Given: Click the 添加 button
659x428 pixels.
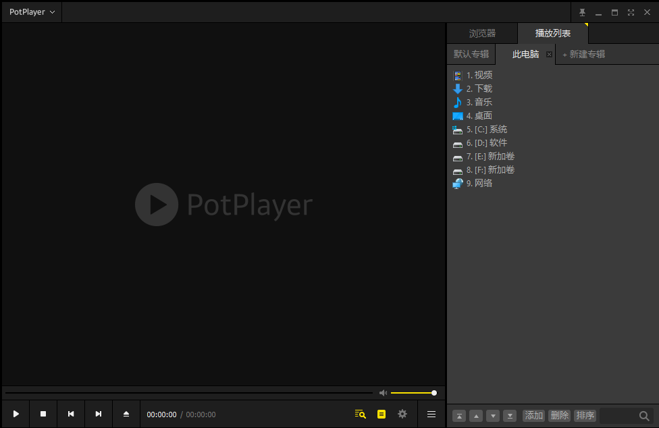Looking at the screenshot, I should (534, 415).
